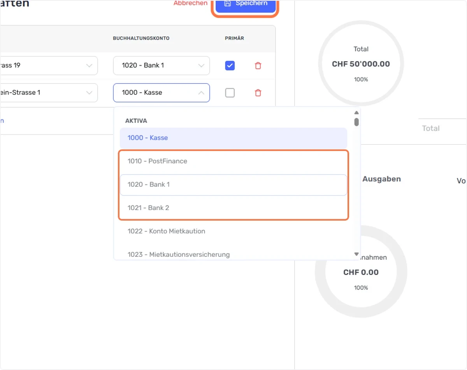Check the Primär checkbox for Kasse row

pos(230,93)
